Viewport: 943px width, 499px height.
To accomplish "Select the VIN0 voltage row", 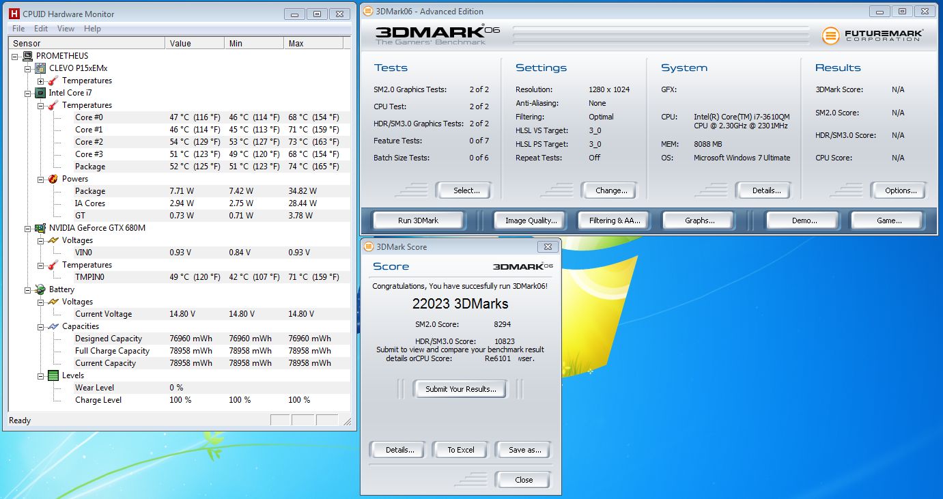I will point(179,253).
